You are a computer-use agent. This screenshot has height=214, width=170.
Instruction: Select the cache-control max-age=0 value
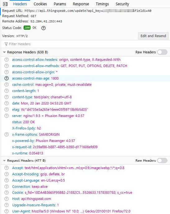point(63,85)
